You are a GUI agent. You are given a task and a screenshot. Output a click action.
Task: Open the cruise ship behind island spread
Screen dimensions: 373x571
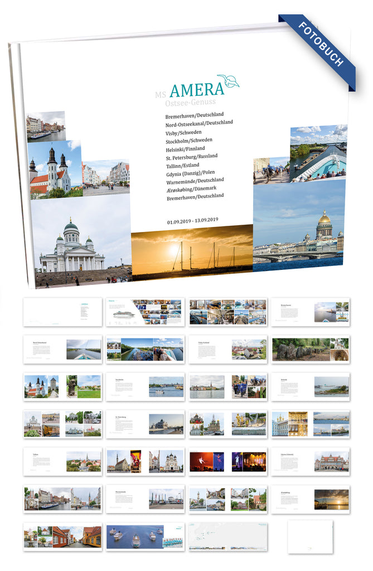(x=311, y=387)
